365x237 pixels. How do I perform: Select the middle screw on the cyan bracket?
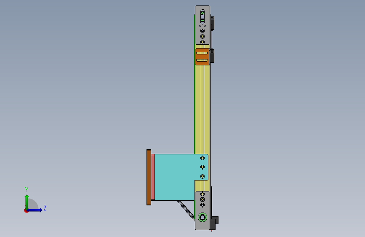(x=202, y=167)
